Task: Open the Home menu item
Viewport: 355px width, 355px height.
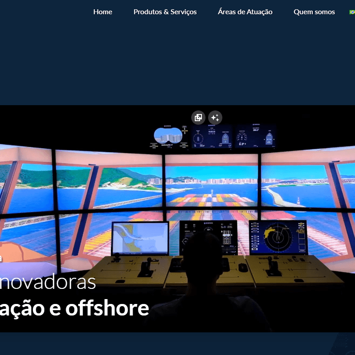Action: tap(103, 12)
